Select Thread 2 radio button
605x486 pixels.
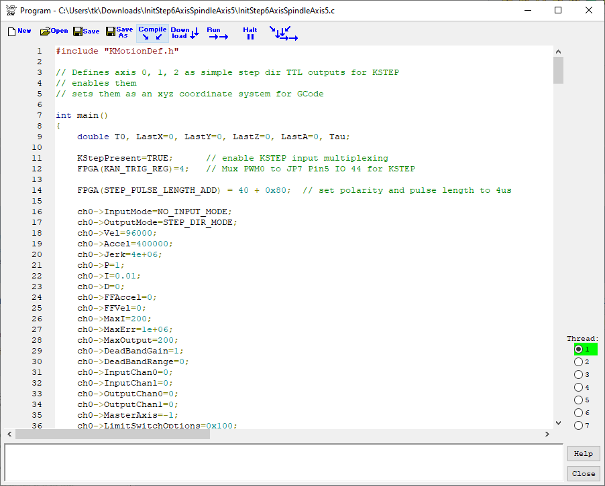pos(579,362)
